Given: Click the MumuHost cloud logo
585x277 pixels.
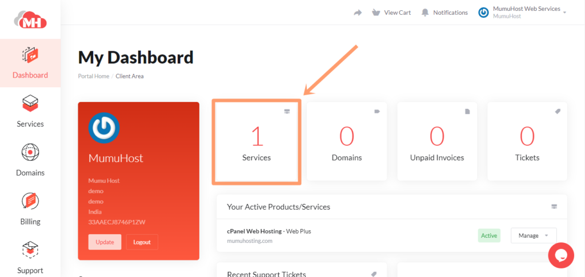Looking at the screenshot, I should pos(30,20).
